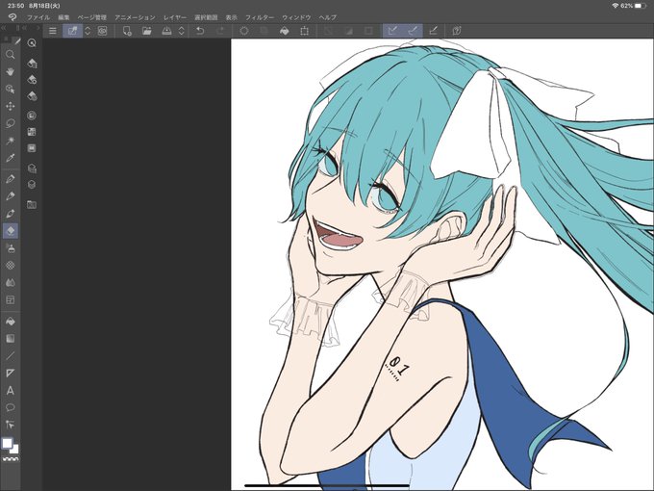Select the Ruler triangle tool
Image resolution: width=654 pixels, height=491 pixels.
pyautogui.click(x=11, y=373)
